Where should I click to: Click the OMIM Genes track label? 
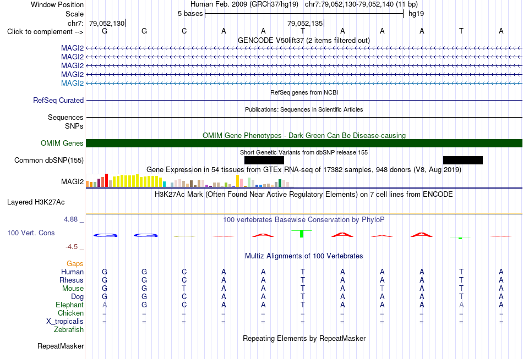pos(62,143)
